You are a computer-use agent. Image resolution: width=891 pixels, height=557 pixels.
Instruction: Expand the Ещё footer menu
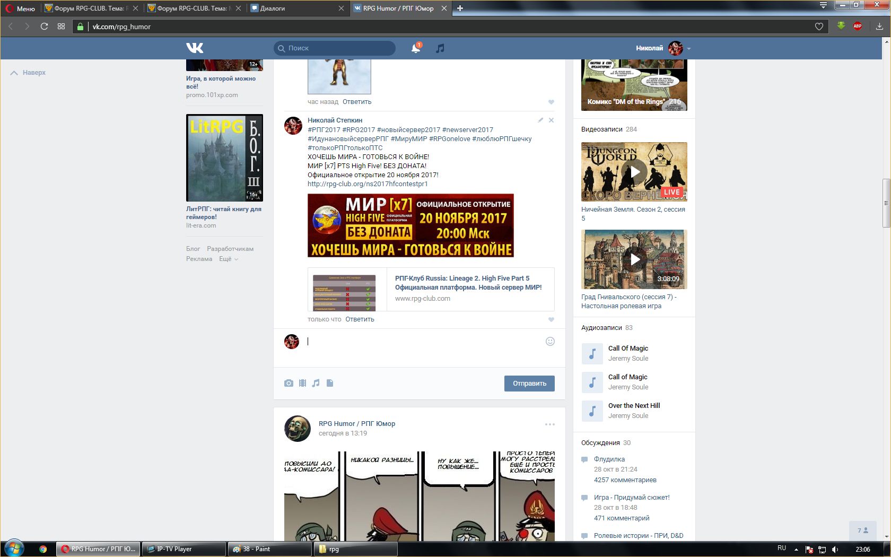click(229, 259)
